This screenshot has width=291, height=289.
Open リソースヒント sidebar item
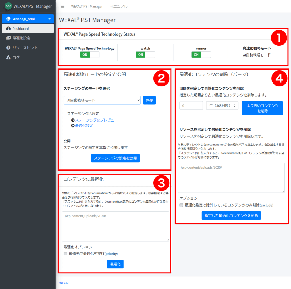click(x=28, y=48)
